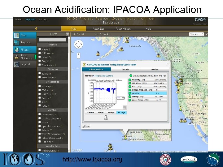This screenshot has width=223, height=167.
Task: Download the chart data
Action: click(x=106, y=118)
